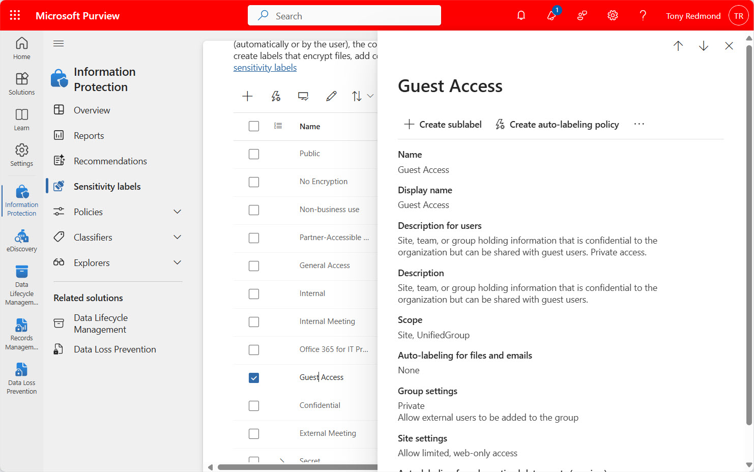
Task: Check the Confidential label checkbox
Action: [254, 406]
